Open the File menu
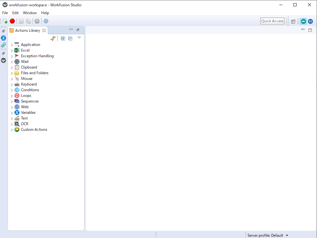The image size is (317, 238). 5,13
